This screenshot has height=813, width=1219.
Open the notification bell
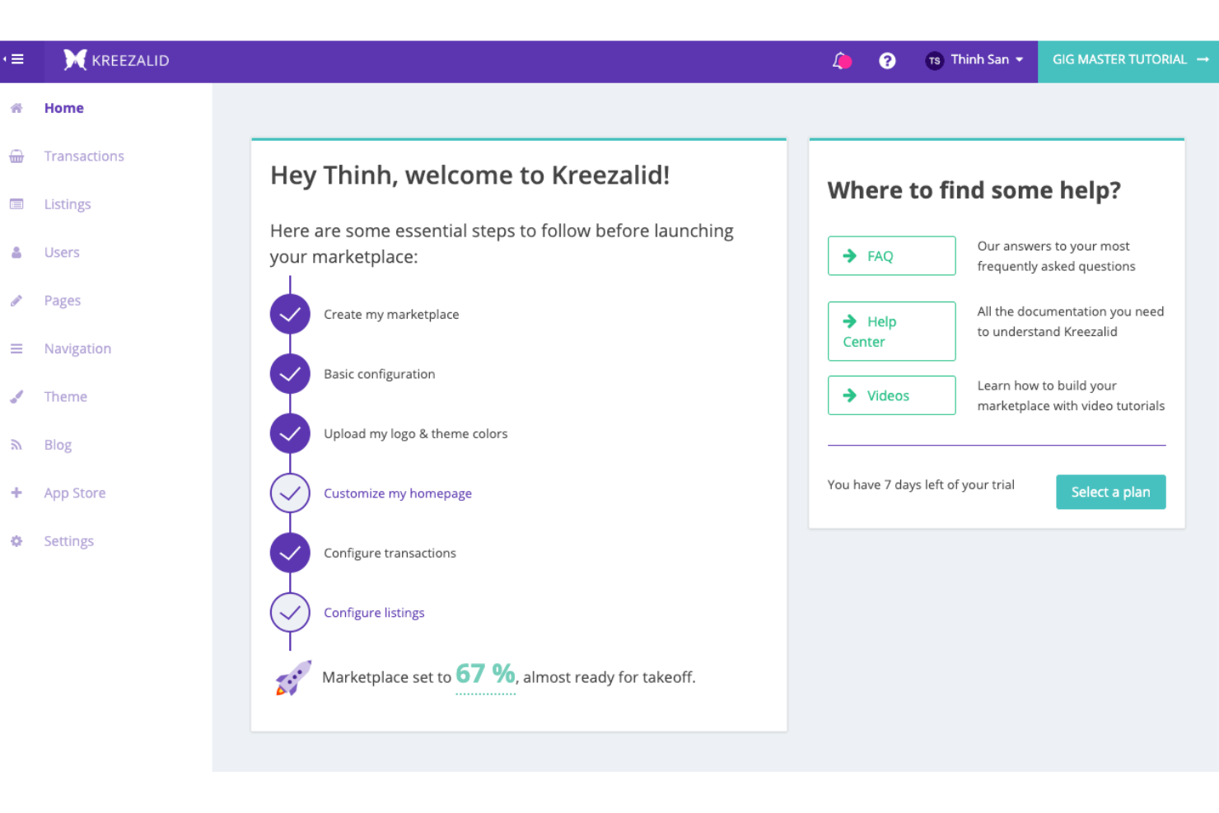coord(841,60)
